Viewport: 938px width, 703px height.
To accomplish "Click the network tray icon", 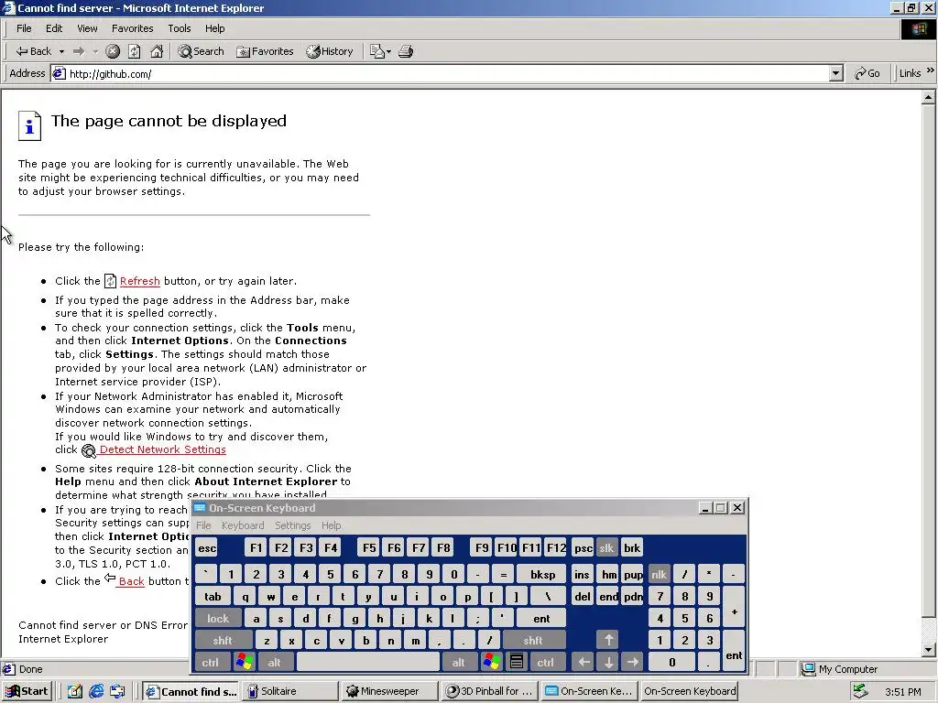I will (x=860, y=691).
